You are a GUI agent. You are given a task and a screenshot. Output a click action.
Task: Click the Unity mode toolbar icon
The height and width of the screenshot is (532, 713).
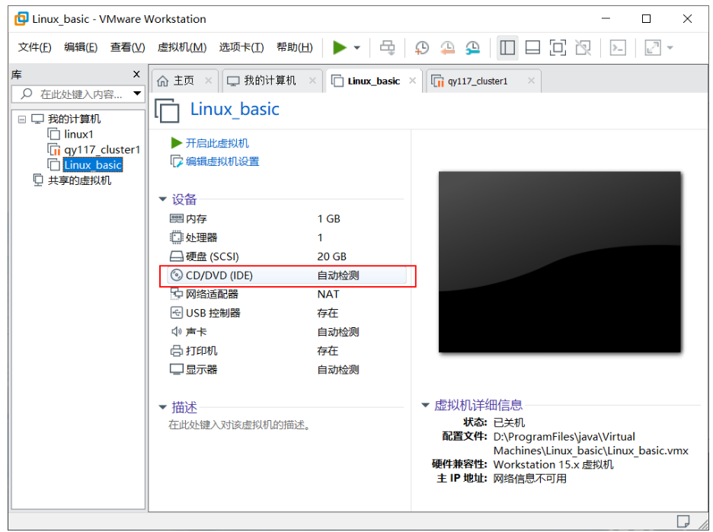click(583, 47)
